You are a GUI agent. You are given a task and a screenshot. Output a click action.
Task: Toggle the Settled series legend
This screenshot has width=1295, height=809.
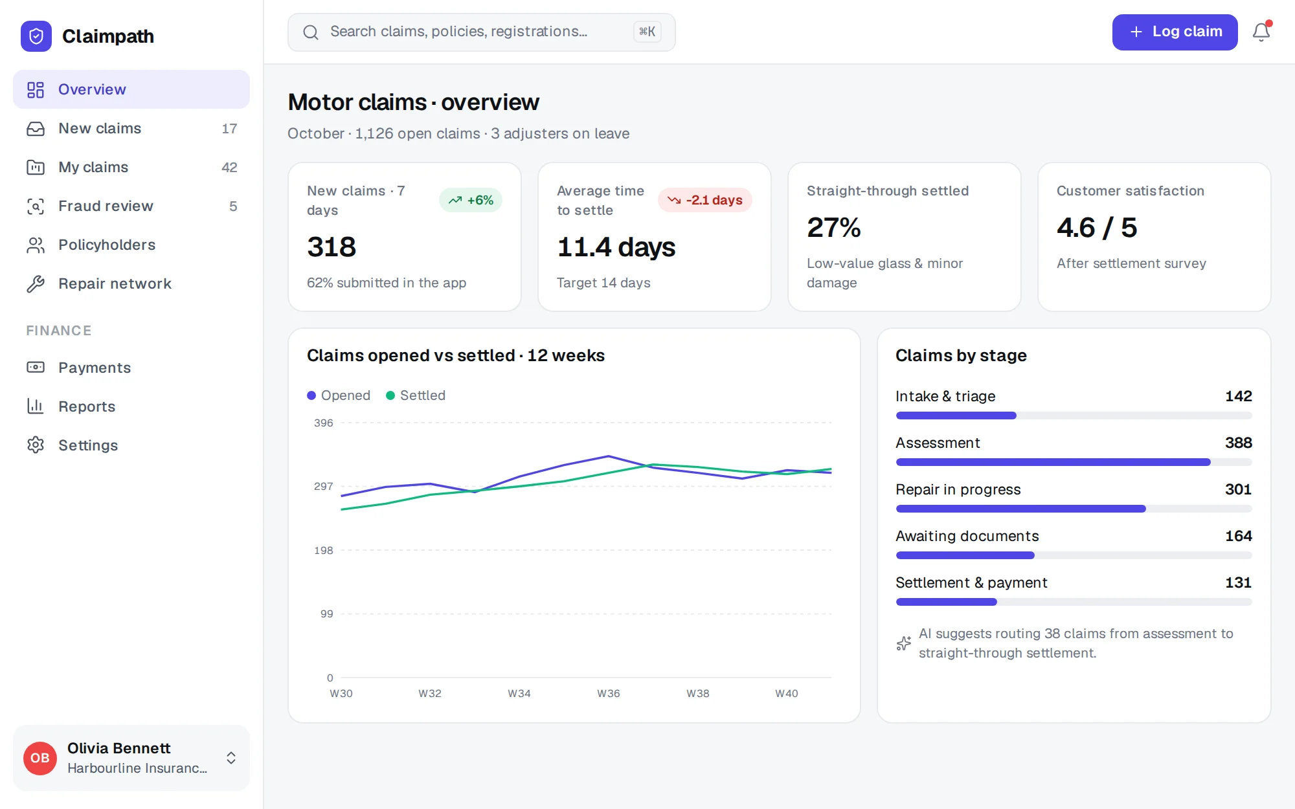click(416, 395)
